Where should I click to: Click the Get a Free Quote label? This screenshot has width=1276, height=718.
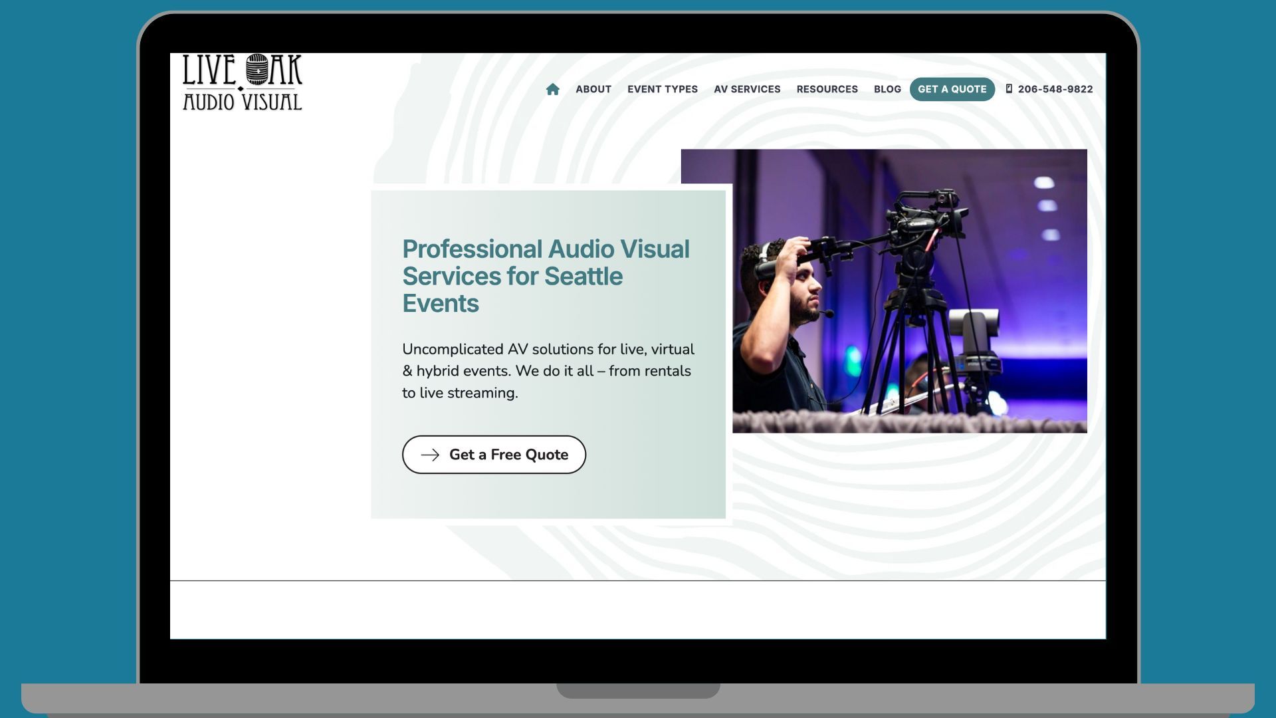(x=508, y=455)
